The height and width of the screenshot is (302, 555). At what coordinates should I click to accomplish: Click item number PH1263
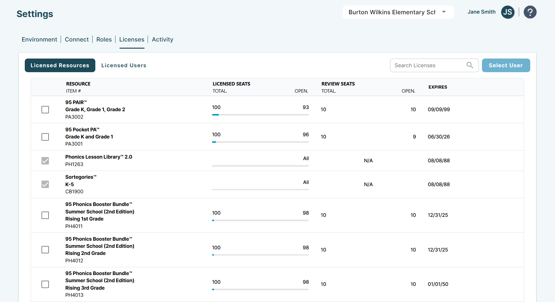tap(74, 164)
